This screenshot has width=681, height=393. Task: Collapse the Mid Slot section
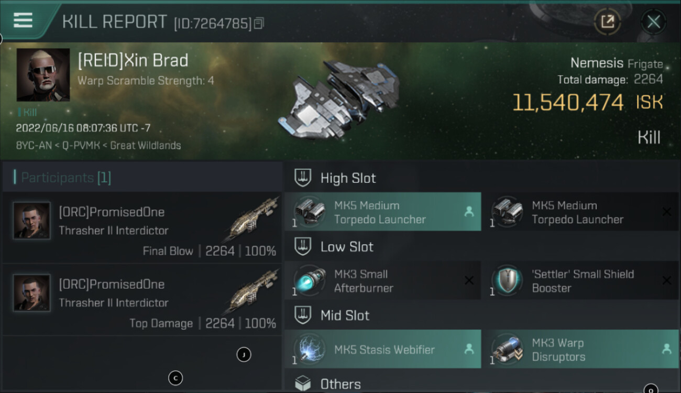pos(345,315)
